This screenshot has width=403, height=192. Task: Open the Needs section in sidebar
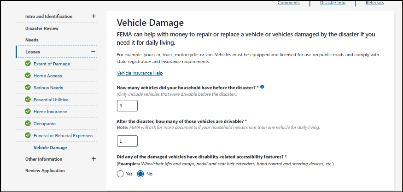[x=32, y=40]
